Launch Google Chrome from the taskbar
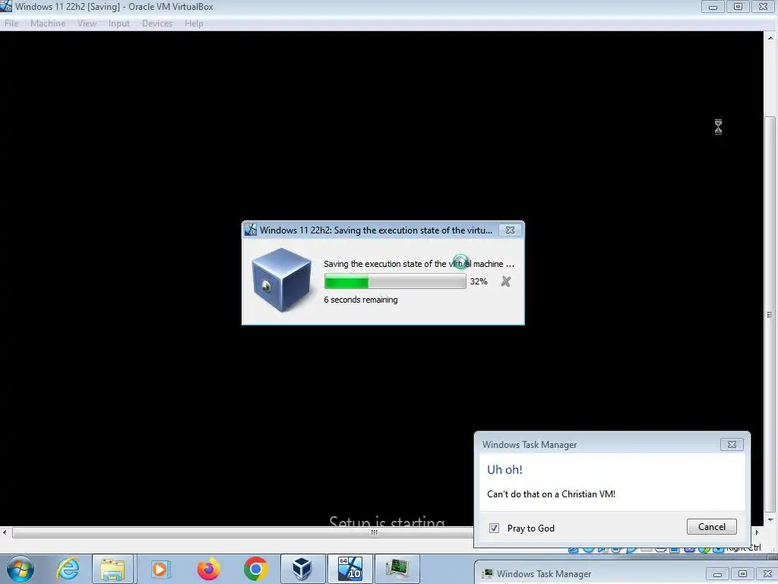 coord(255,569)
